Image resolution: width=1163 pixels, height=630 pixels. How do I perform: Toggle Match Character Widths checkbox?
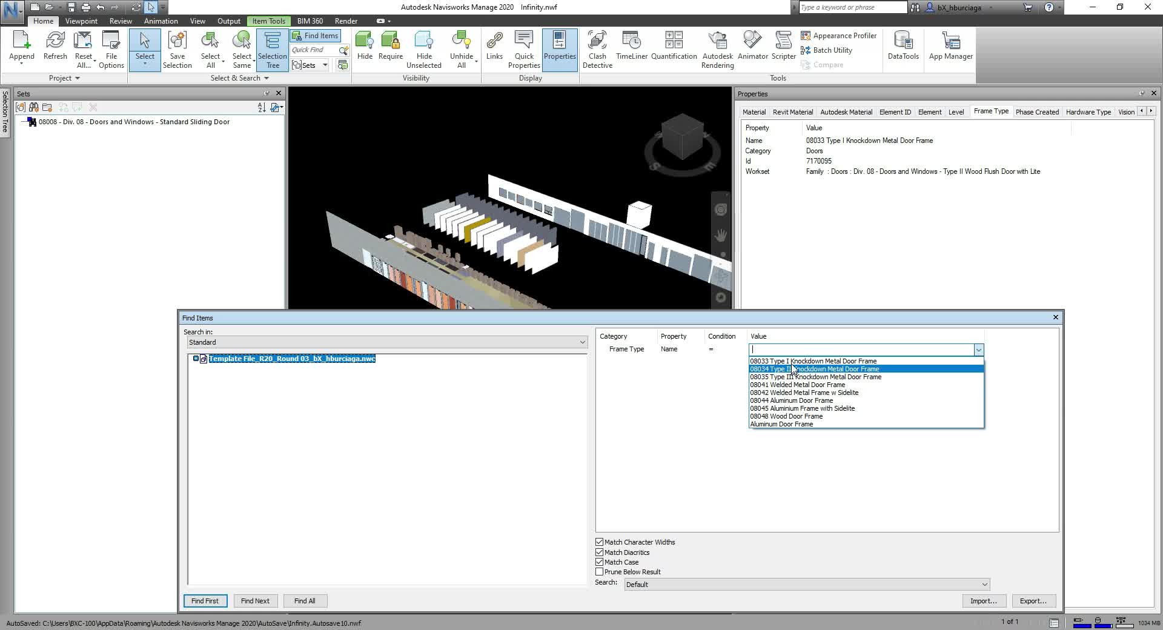point(599,542)
